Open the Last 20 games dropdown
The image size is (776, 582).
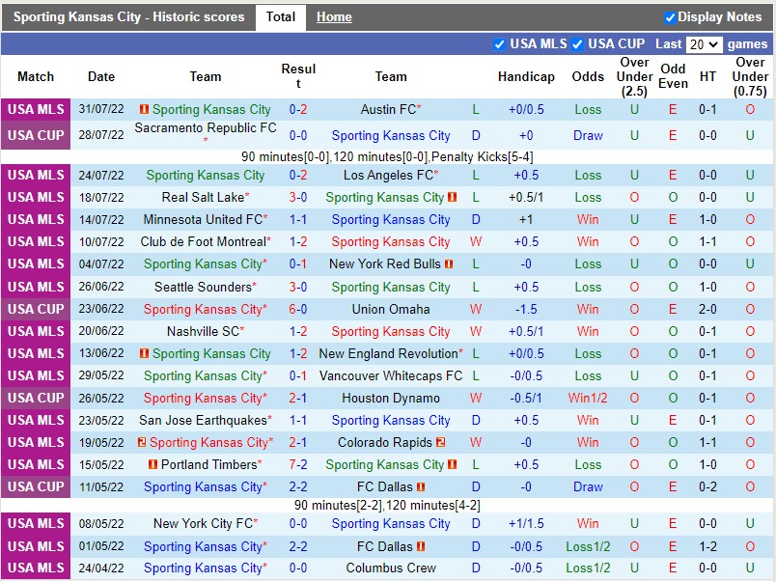pos(704,44)
